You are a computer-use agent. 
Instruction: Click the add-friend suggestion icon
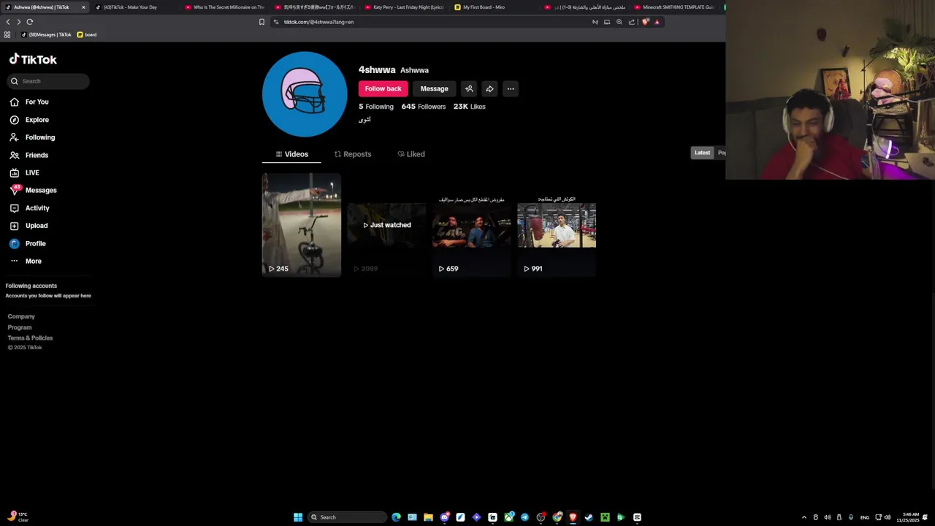[469, 88]
